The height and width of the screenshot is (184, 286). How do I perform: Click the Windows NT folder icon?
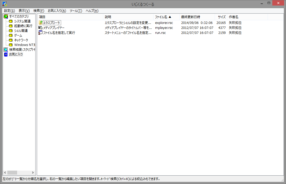[x=11, y=45]
